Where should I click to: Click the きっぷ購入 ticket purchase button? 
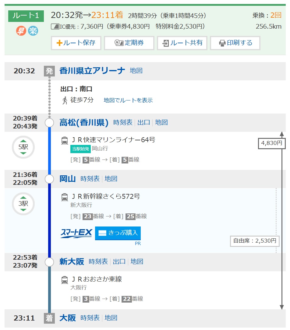click(x=118, y=233)
